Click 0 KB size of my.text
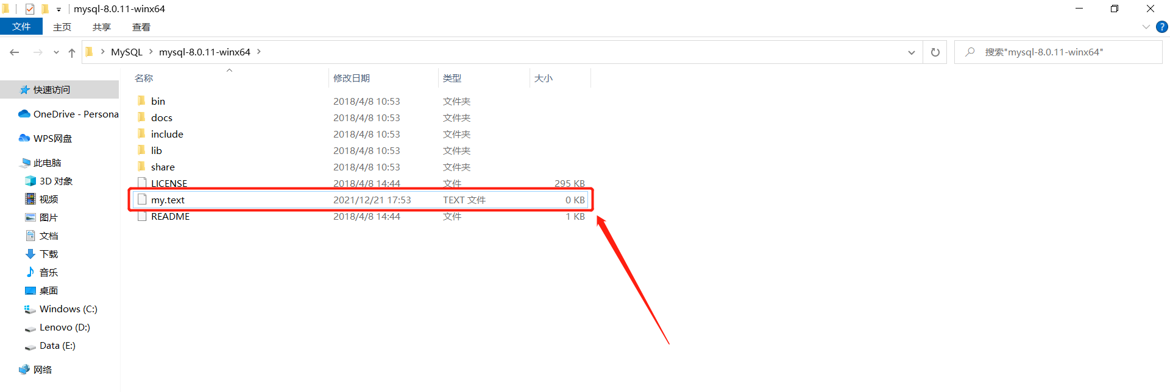The image size is (1170, 392). click(x=575, y=200)
